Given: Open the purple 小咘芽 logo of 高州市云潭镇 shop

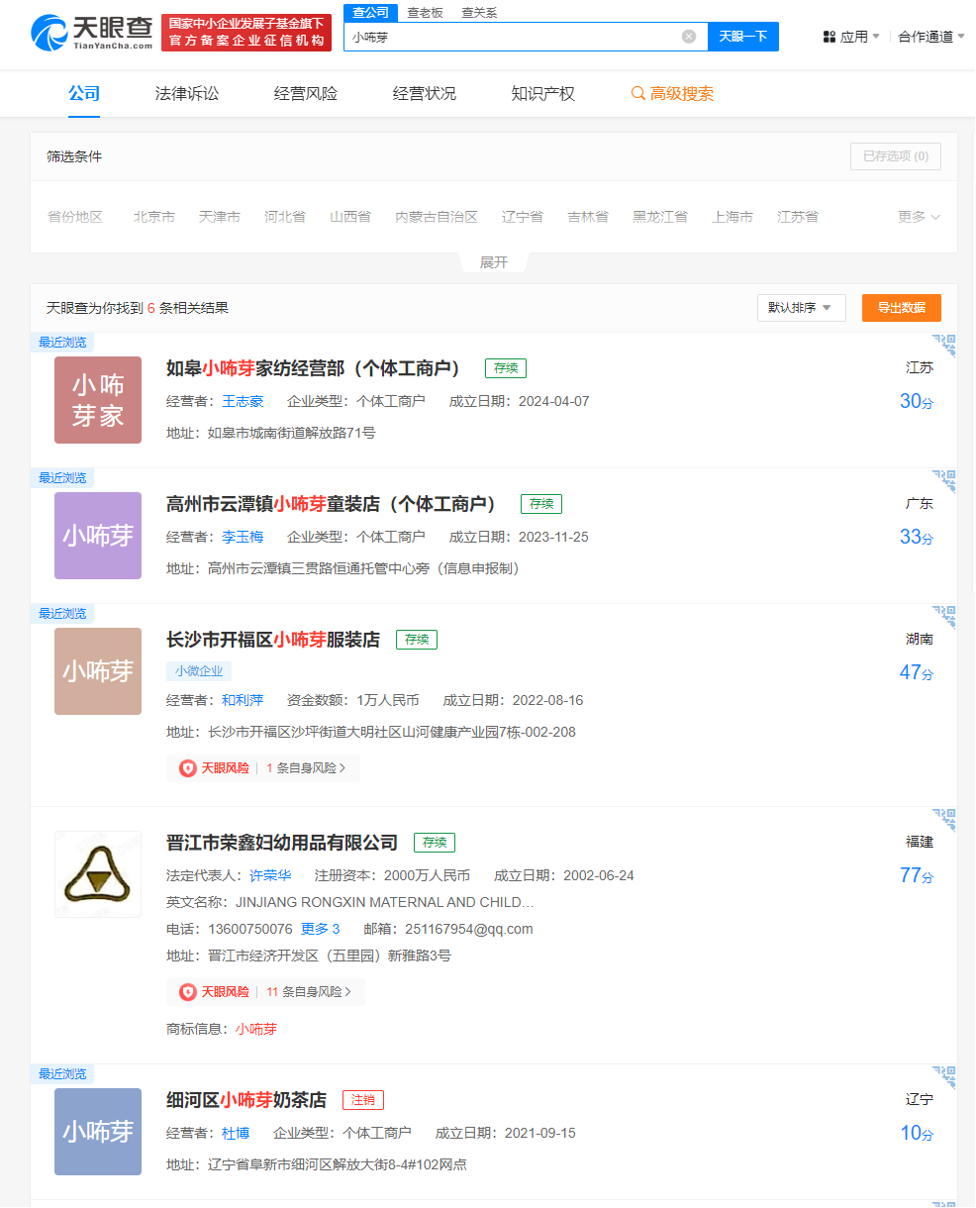Looking at the screenshot, I should coord(98,536).
